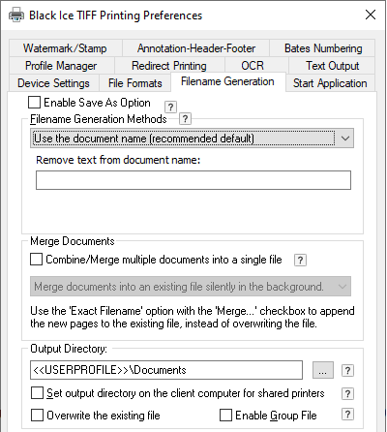387x432 pixels.
Task: Click the Output Directory path field
Action: pyautogui.click(x=166, y=370)
